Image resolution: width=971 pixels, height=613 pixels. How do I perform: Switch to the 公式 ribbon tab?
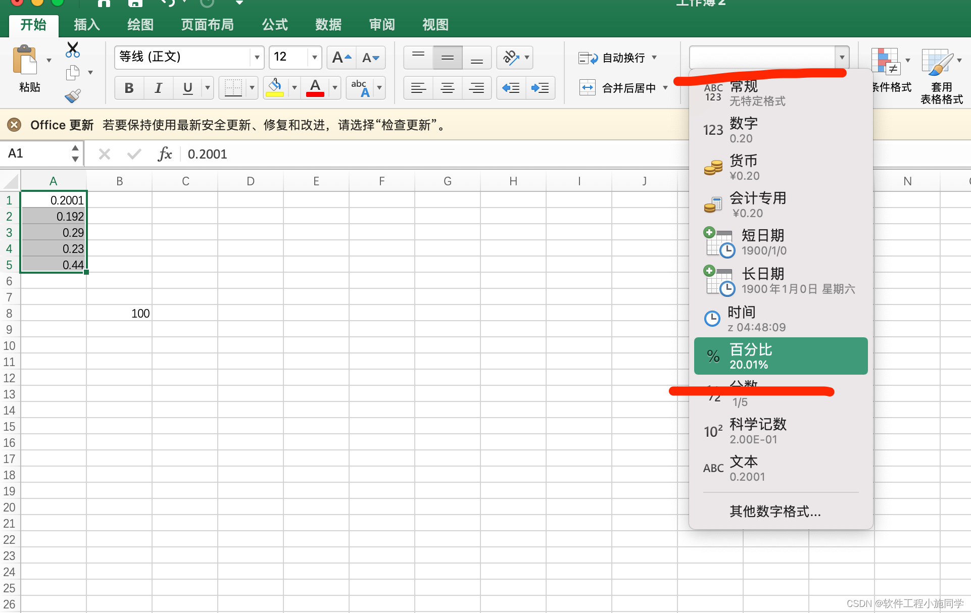[275, 25]
